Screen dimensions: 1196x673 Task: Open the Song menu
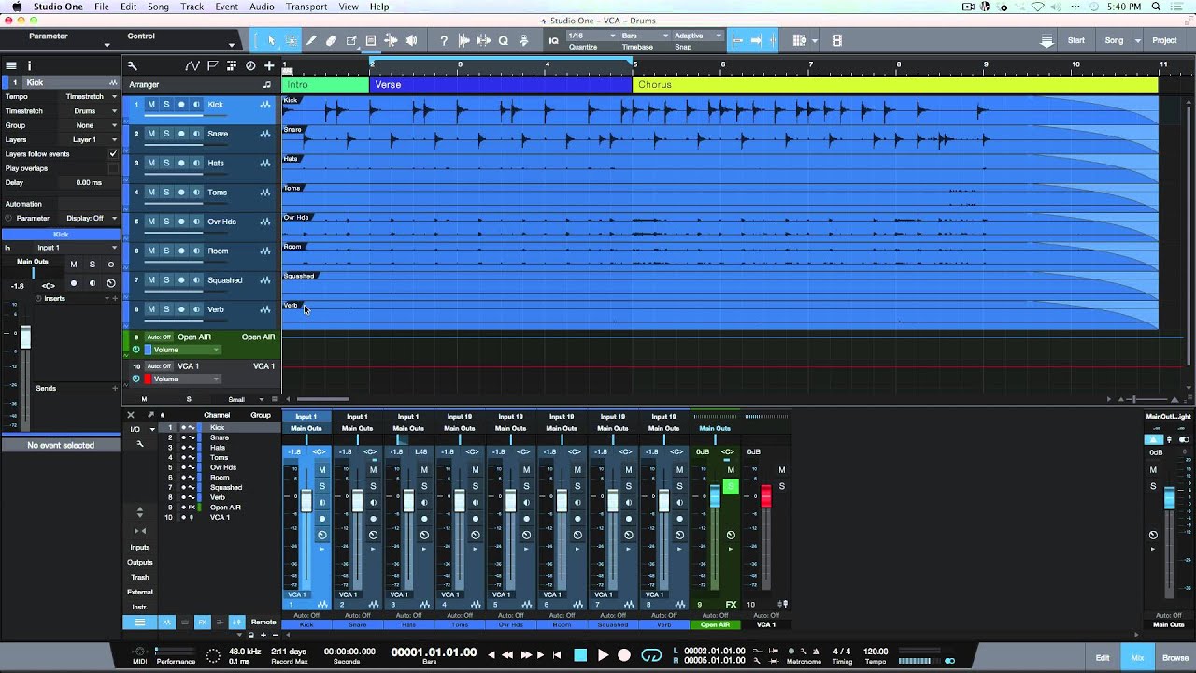[158, 7]
